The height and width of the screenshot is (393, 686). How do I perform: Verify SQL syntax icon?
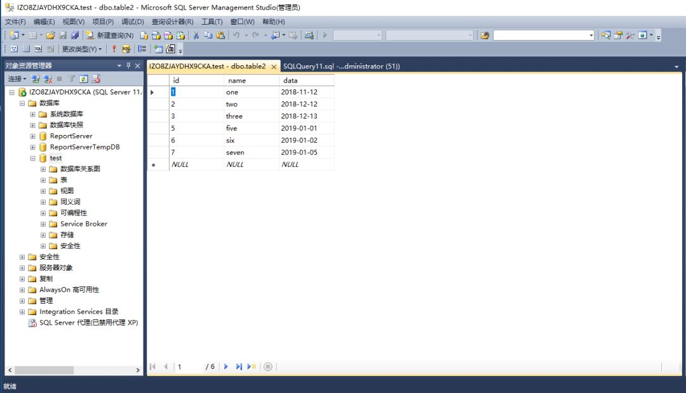pos(126,49)
